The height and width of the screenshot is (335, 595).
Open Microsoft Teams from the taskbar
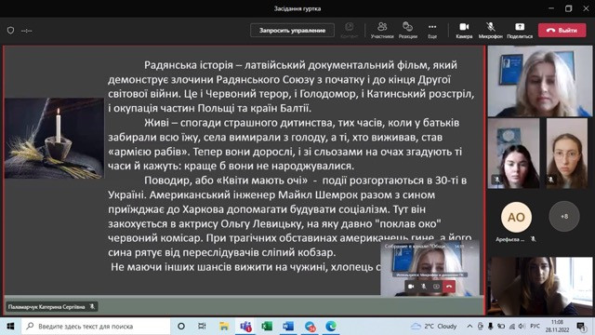coord(245,327)
